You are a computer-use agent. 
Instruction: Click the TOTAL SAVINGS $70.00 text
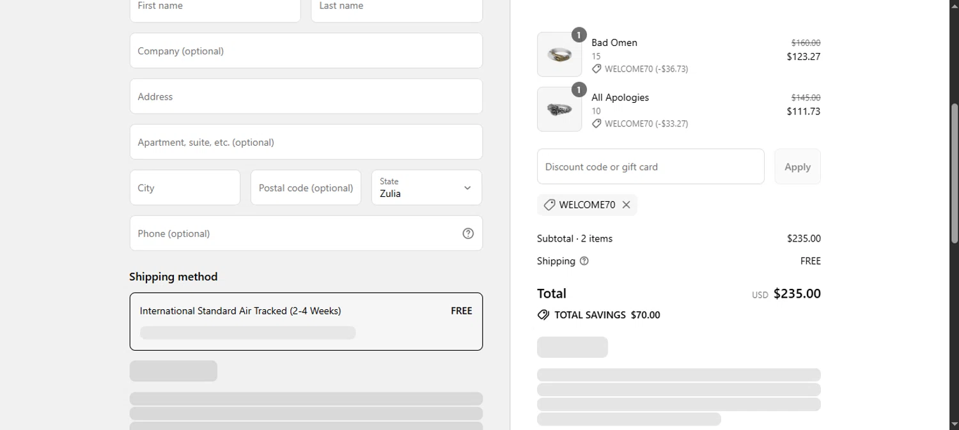tap(607, 315)
